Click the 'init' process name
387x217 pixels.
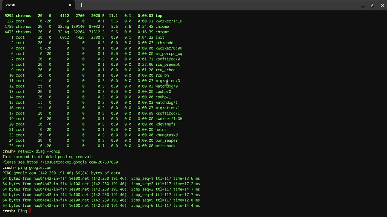(160, 37)
